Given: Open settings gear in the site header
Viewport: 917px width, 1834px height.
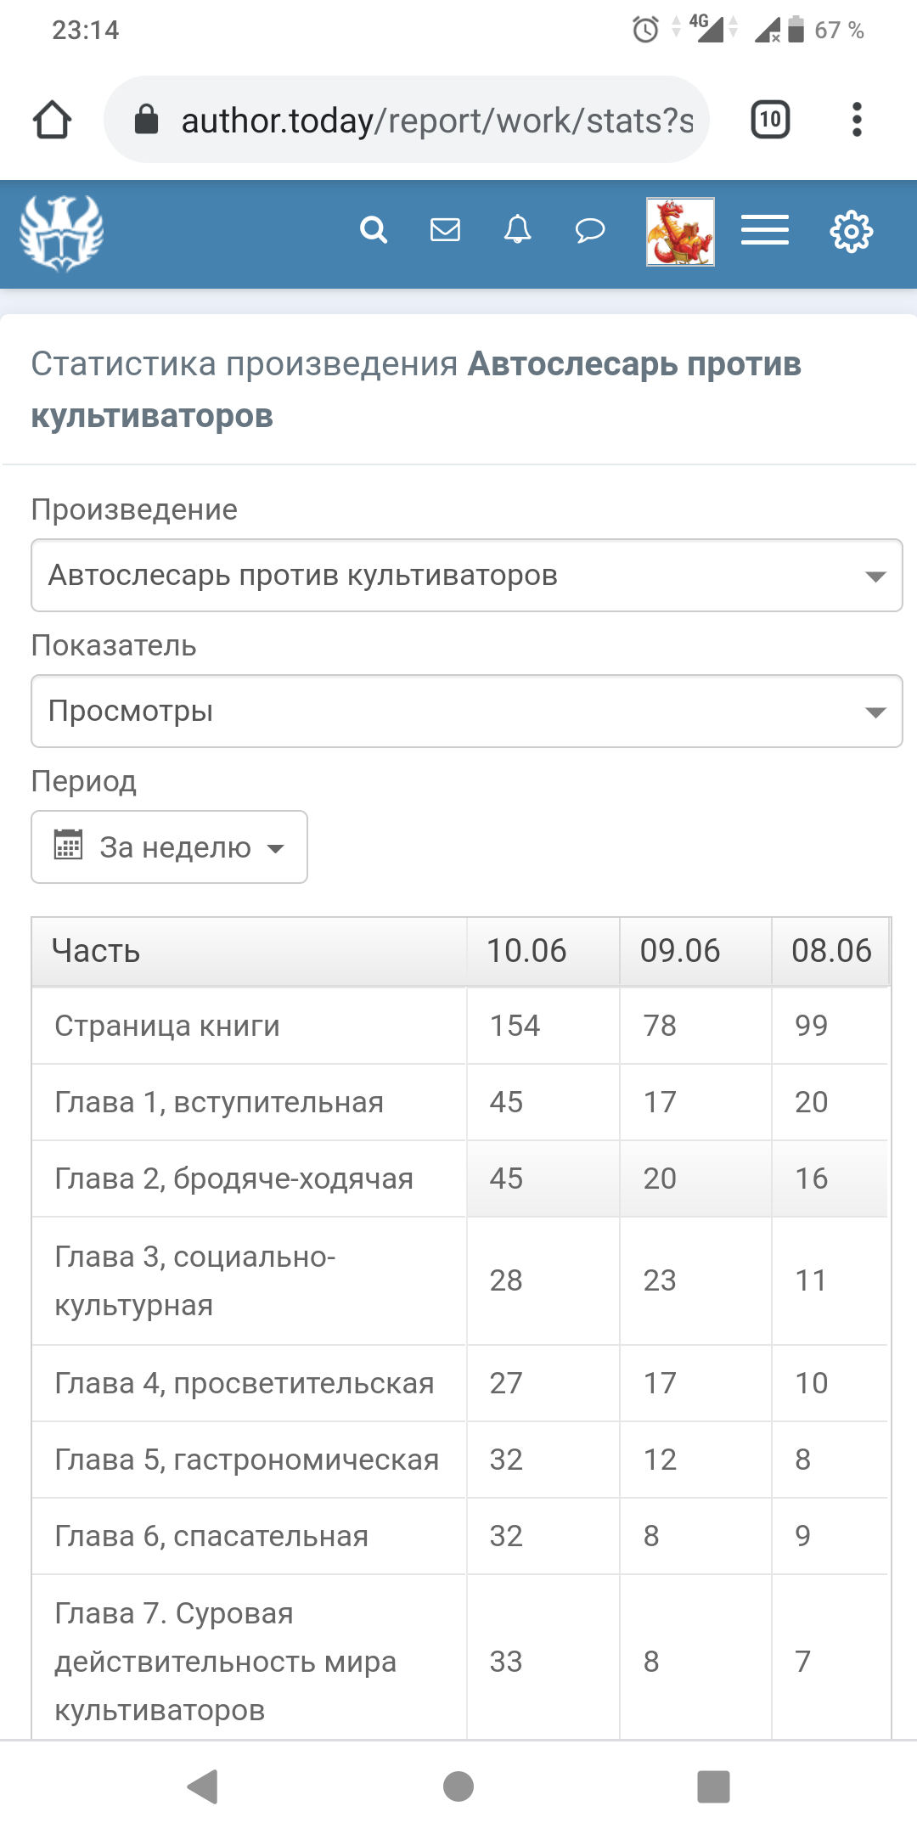Looking at the screenshot, I should pyautogui.click(x=851, y=232).
